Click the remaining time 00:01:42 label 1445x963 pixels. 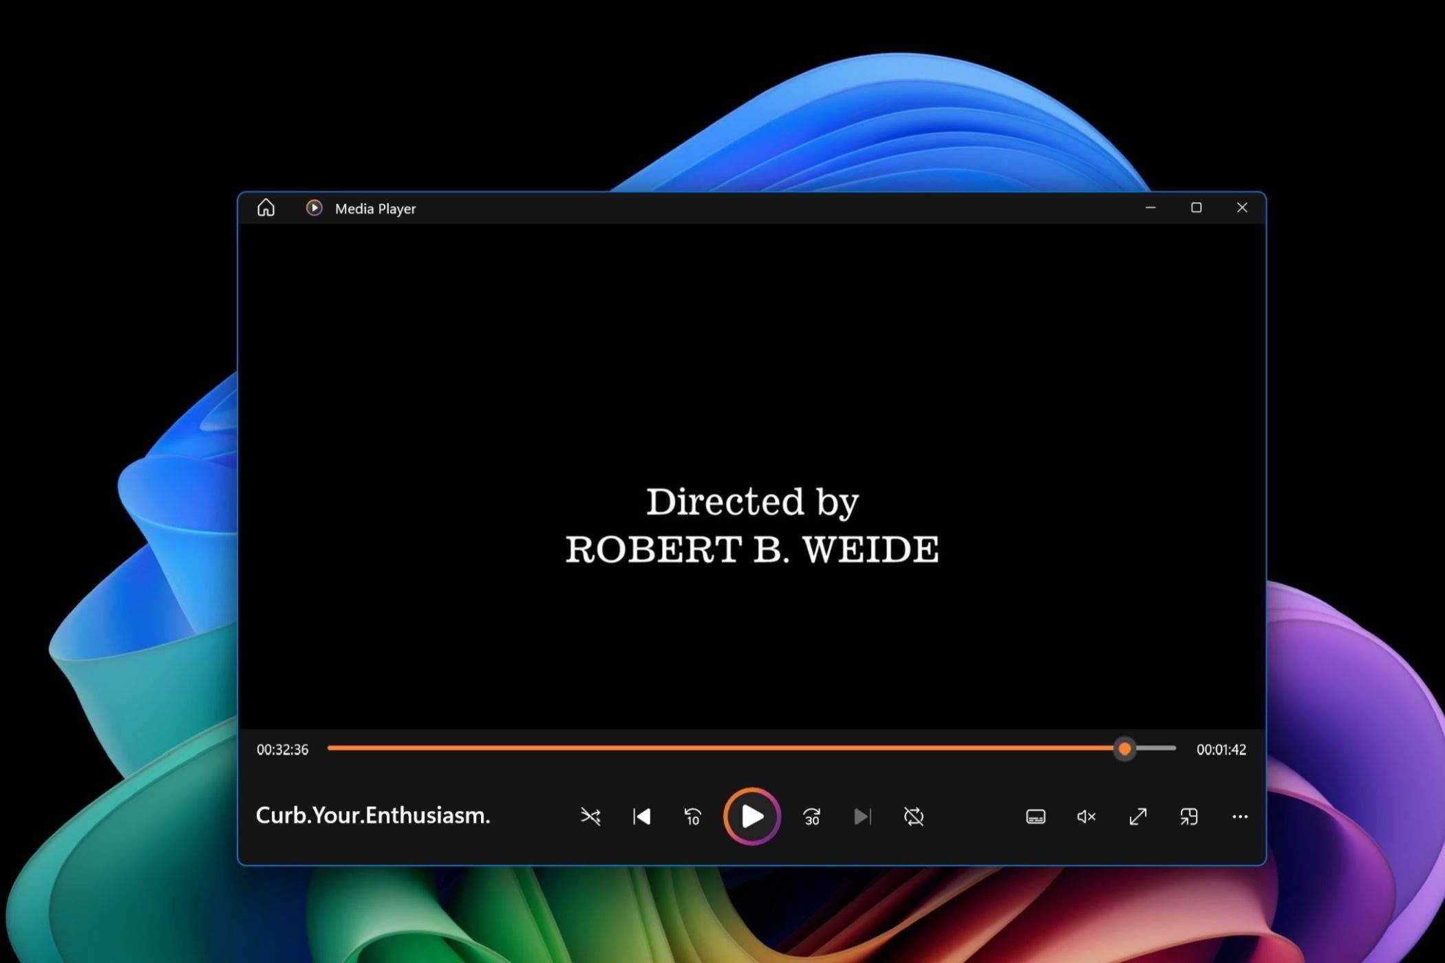[1221, 750]
